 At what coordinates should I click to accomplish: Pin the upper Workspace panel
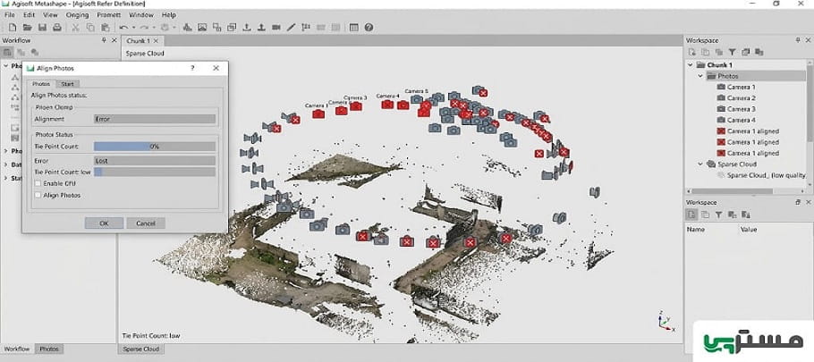click(x=798, y=40)
